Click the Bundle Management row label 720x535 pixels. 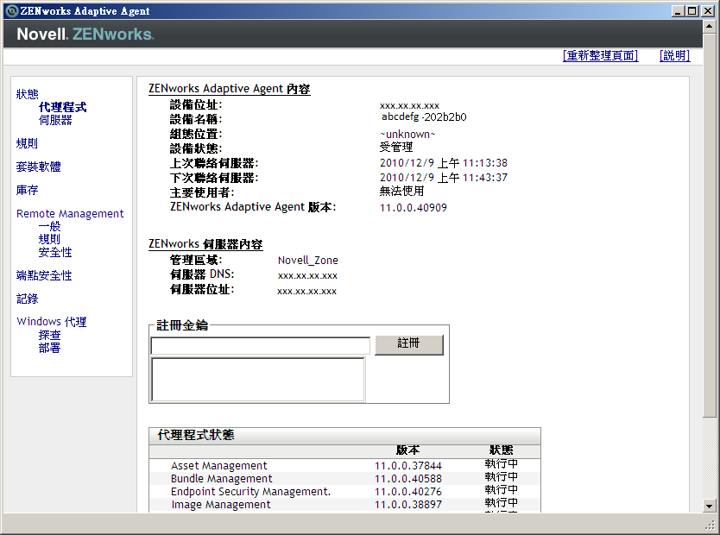[221, 478]
